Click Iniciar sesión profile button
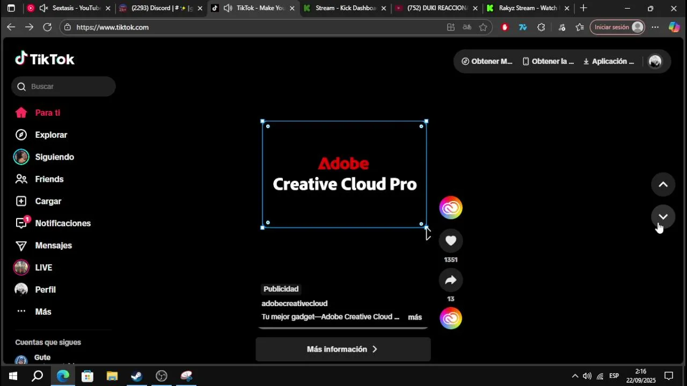 pyautogui.click(x=617, y=27)
